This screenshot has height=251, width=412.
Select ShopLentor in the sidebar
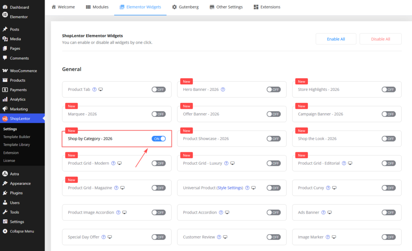(23, 118)
